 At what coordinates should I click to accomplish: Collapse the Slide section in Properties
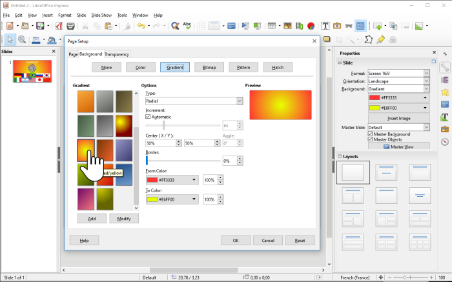(340, 63)
